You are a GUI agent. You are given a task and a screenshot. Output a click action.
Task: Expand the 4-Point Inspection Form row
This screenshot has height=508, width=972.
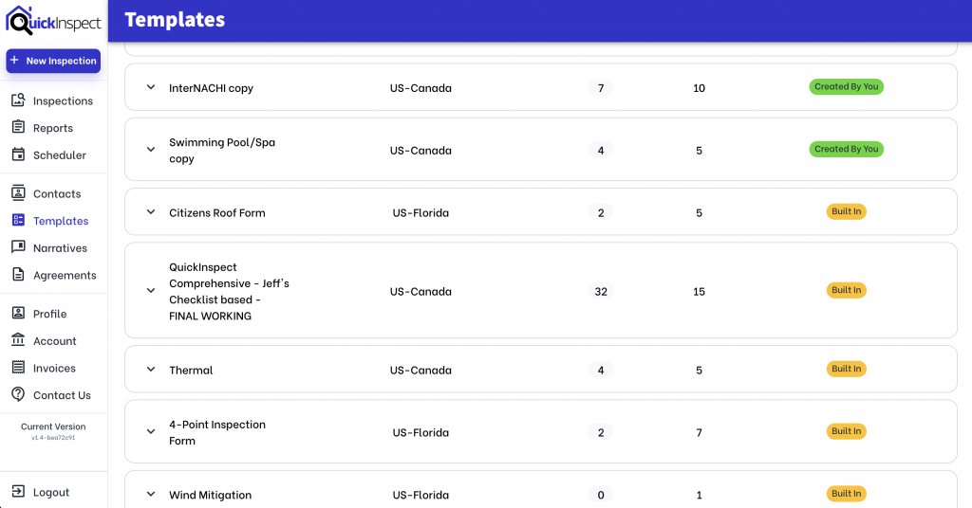point(150,431)
